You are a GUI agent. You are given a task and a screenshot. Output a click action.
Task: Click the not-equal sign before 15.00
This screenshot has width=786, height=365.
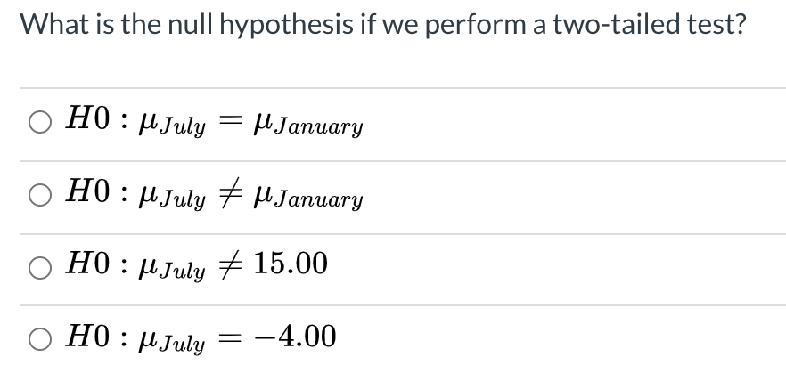coord(231,264)
